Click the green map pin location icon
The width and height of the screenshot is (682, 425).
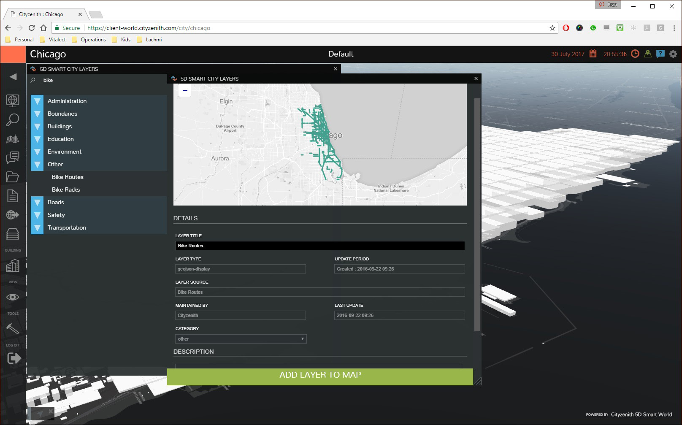click(x=648, y=54)
